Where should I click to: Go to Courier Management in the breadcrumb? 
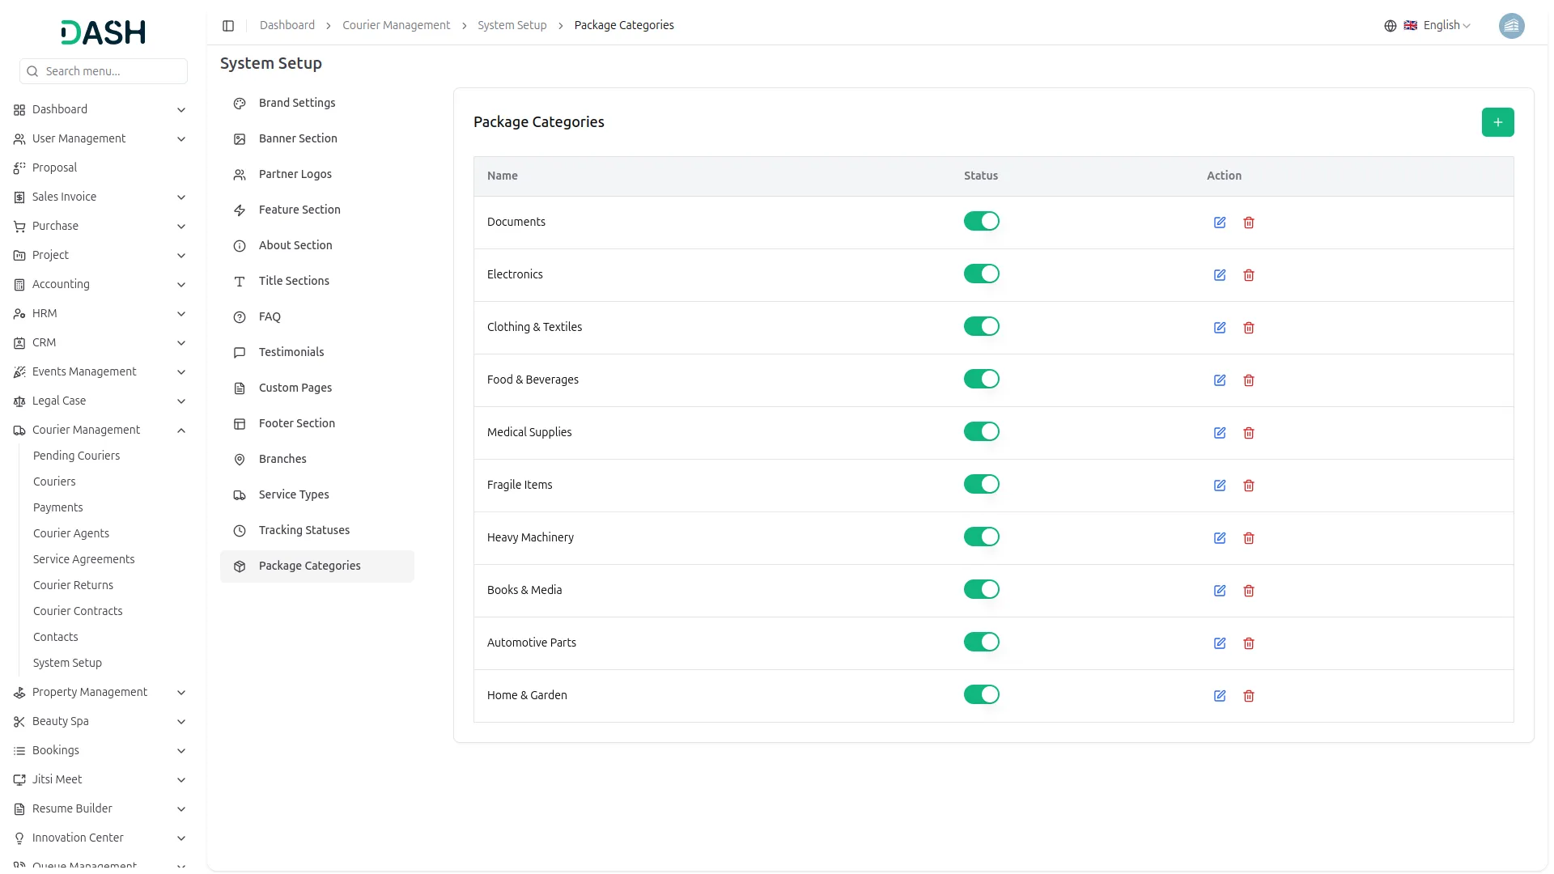(x=396, y=26)
